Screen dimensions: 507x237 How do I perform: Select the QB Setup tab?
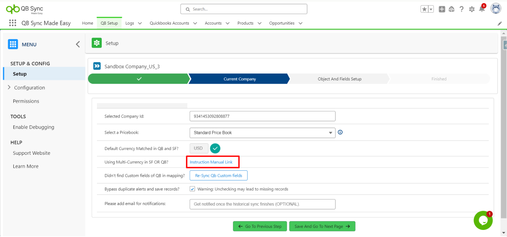(109, 23)
